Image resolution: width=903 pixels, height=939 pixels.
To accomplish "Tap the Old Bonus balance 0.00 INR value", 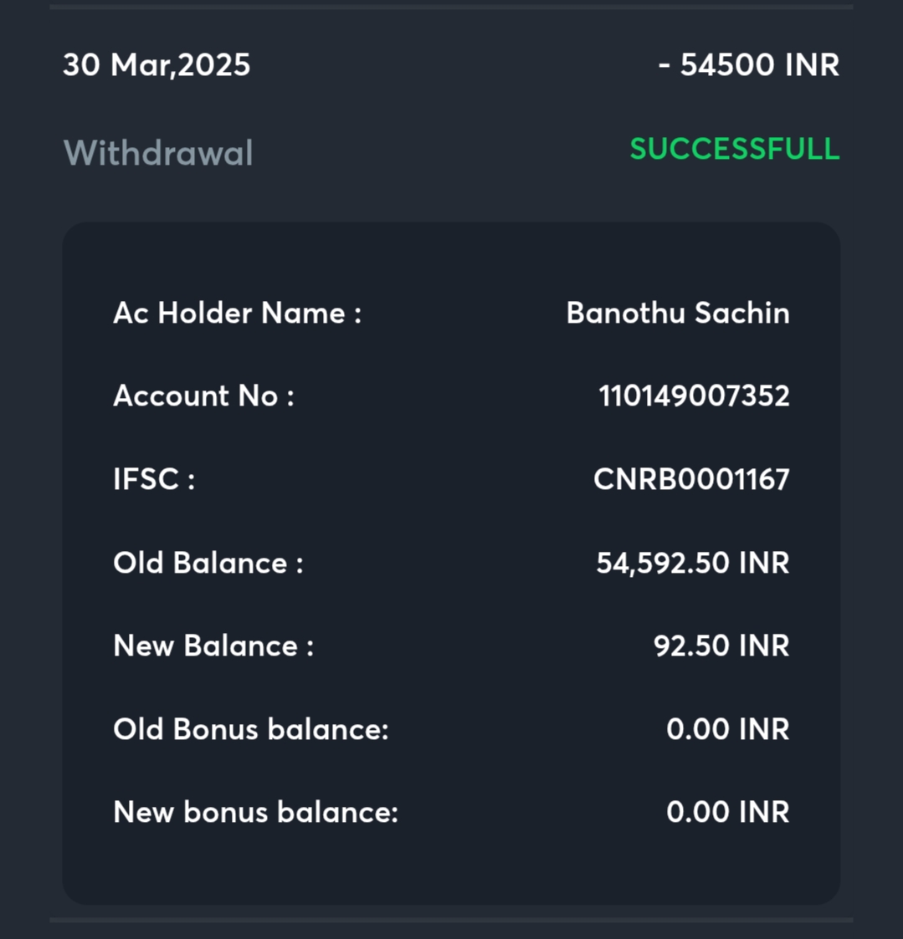I will [727, 729].
